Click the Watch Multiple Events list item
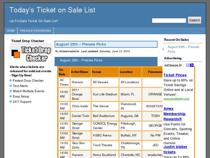 pos(29,91)
